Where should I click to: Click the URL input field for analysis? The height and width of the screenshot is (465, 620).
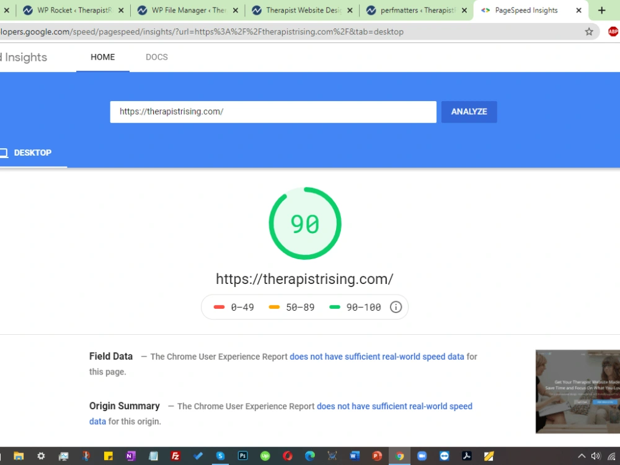pyautogui.click(x=273, y=112)
